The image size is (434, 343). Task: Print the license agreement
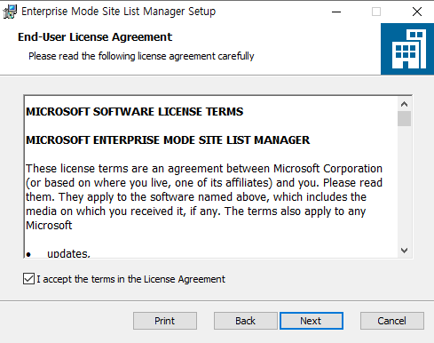pyautogui.click(x=165, y=321)
